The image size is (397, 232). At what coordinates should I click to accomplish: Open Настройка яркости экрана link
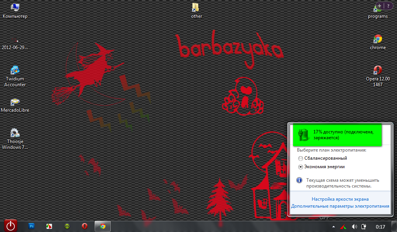(340, 199)
